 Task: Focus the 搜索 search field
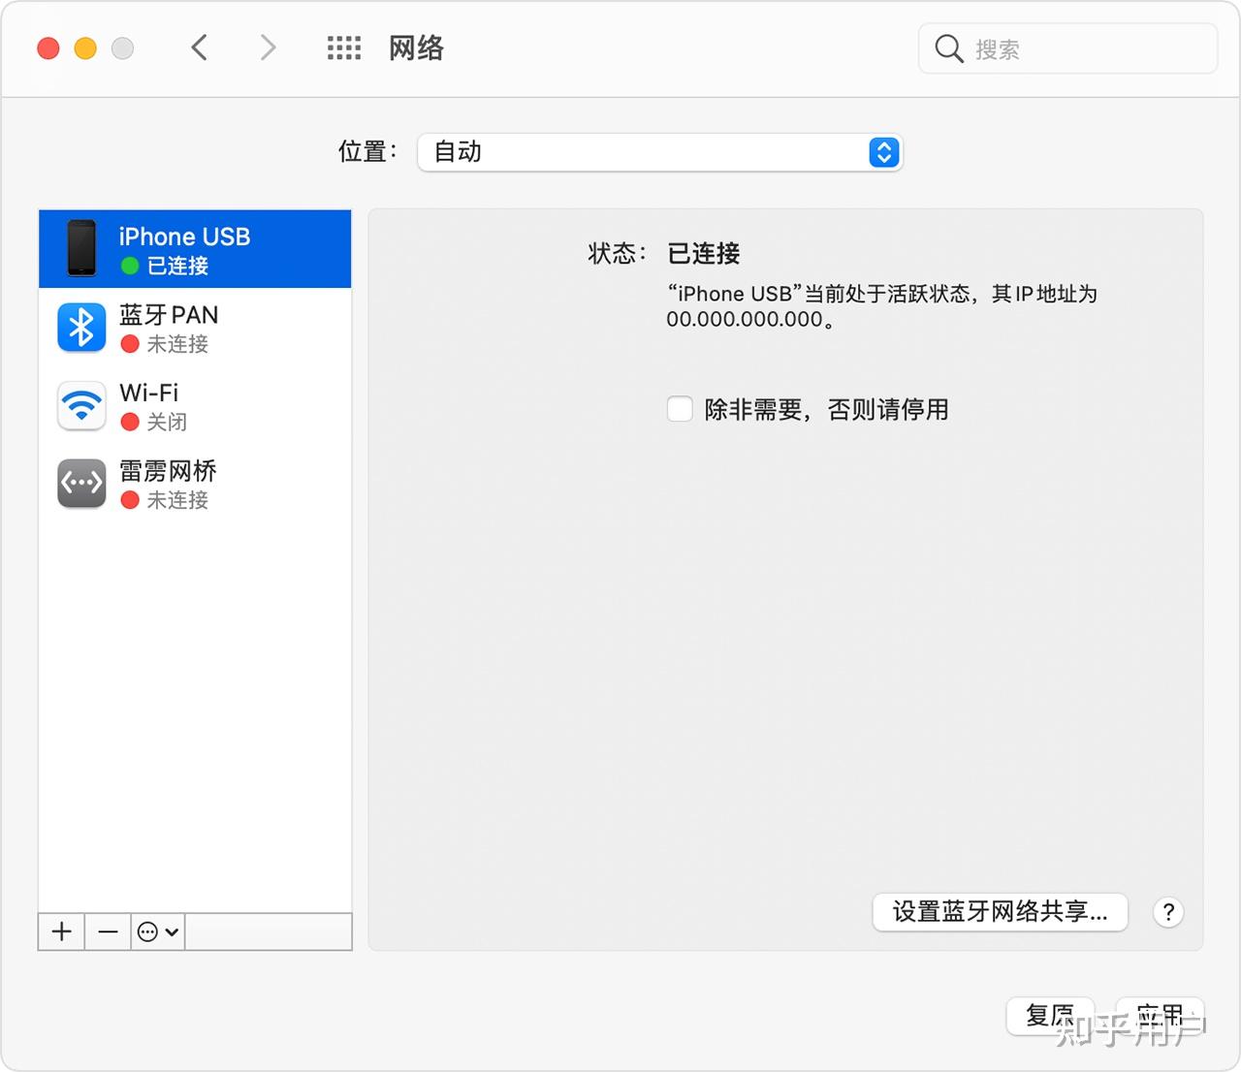(1067, 48)
